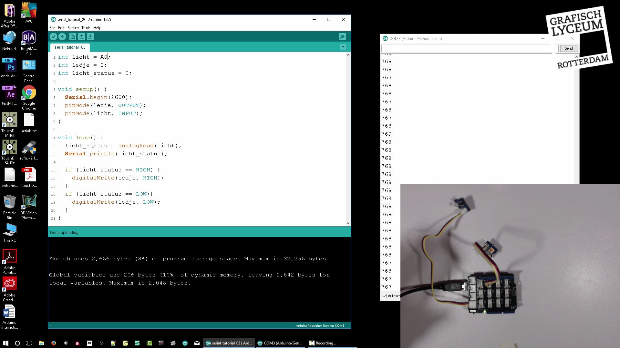Image resolution: width=620 pixels, height=348 pixels.
Task: Switch to the COM3 serial monitor via taskbar
Action: tap(280, 343)
